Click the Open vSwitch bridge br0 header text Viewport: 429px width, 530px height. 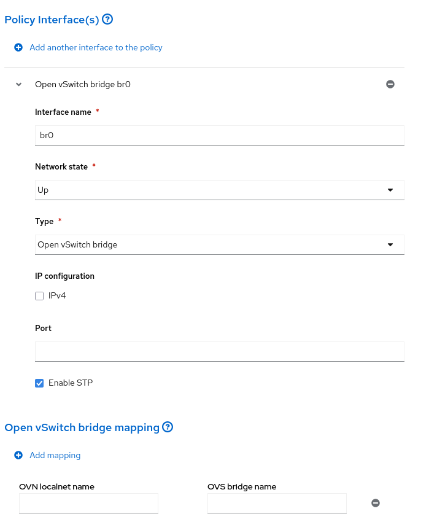(83, 85)
